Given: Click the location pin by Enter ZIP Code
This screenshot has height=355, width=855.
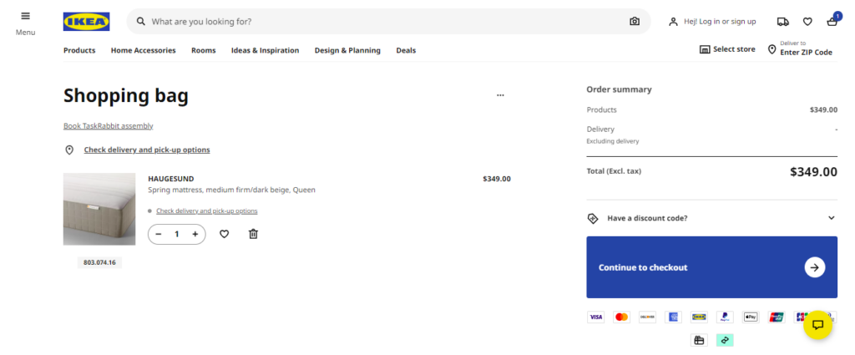Looking at the screenshot, I should pos(772,49).
